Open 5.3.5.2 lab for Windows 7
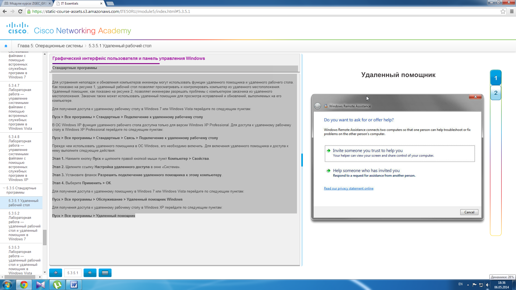 pos(21,226)
